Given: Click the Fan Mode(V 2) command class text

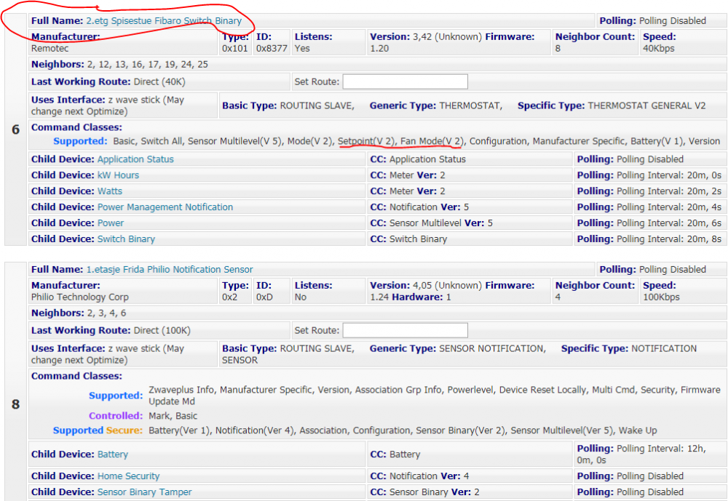Looking at the screenshot, I should click(432, 141).
